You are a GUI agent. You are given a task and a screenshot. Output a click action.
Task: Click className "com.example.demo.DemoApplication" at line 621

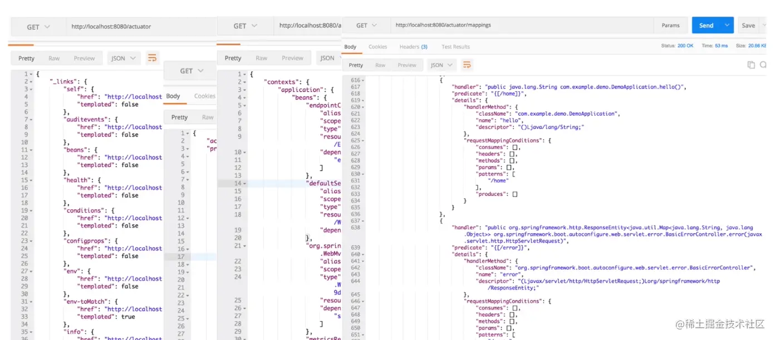click(x=566, y=114)
